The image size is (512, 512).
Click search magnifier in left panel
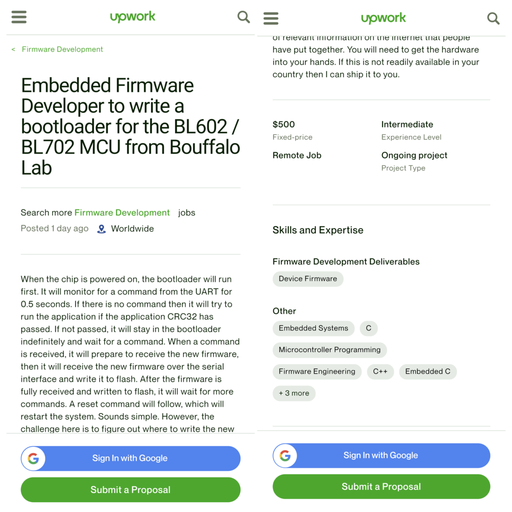pyautogui.click(x=243, y=17)
